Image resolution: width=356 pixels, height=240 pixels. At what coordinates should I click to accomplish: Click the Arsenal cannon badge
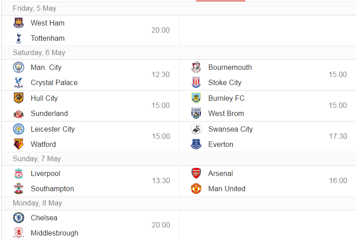point(196,173)
